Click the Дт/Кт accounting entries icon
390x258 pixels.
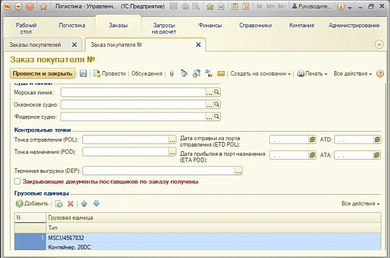pos(208,74)
